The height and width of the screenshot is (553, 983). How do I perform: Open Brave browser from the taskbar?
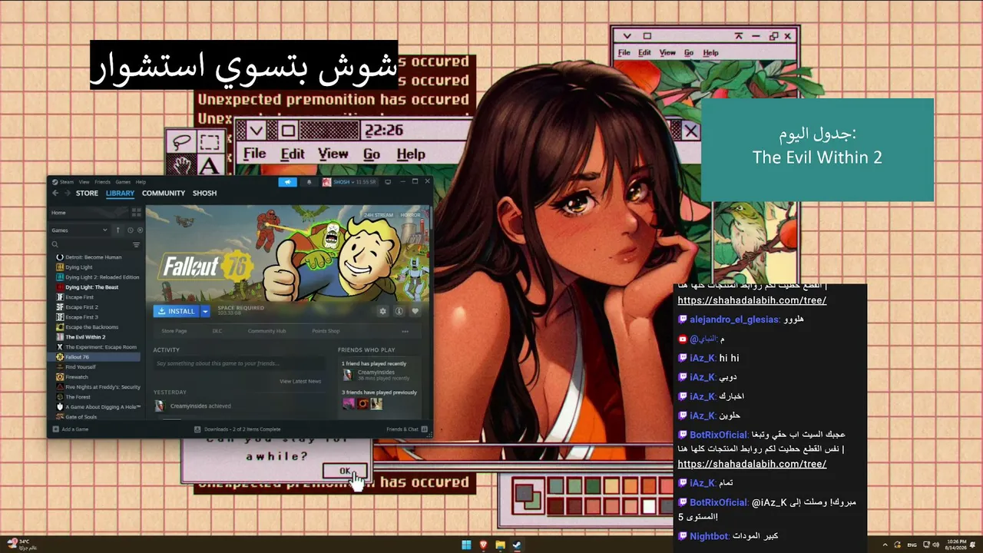tap(483, 545)
